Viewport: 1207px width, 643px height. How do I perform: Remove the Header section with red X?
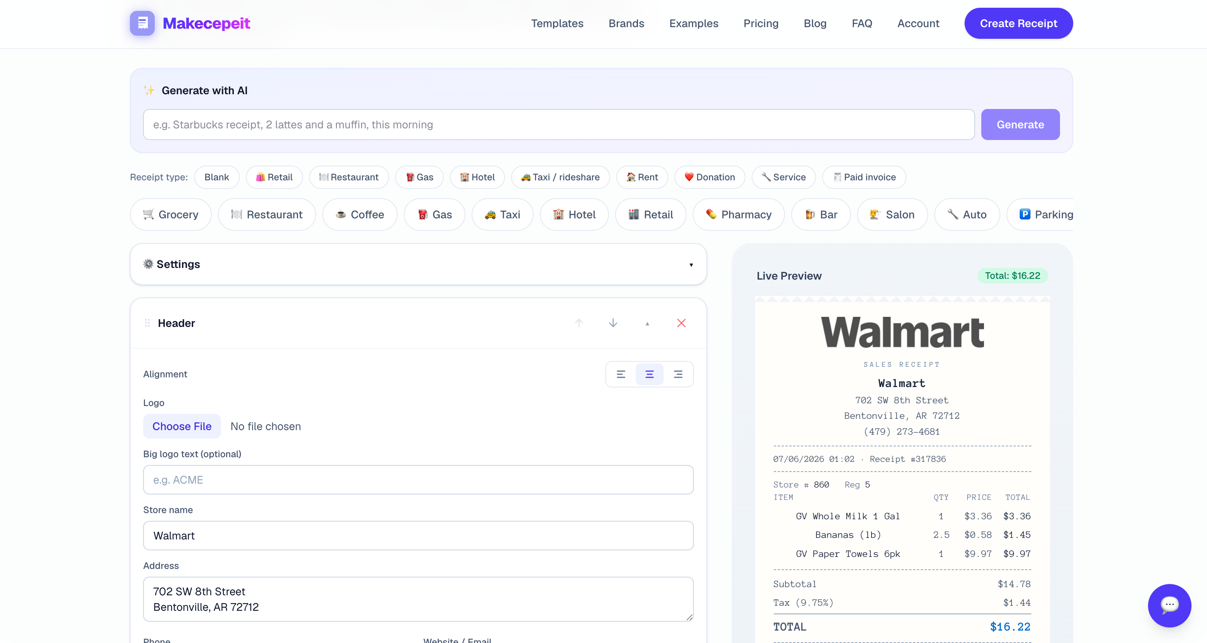coord(681,323)
